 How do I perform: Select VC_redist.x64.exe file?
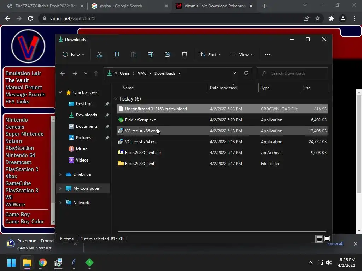222,142
